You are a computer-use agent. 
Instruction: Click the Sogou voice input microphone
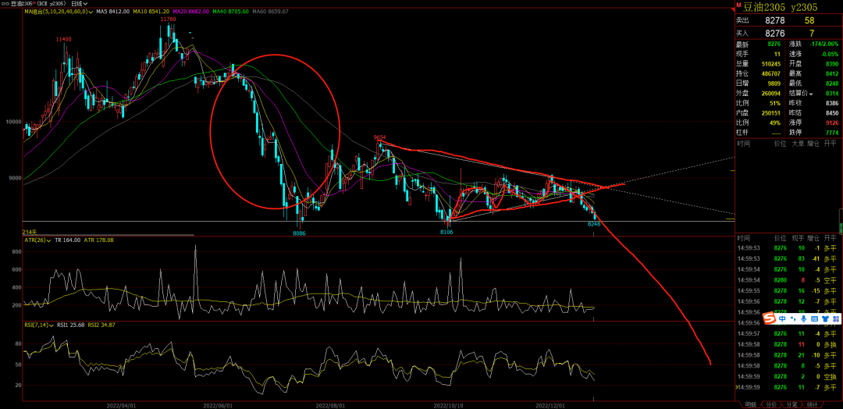coord(804,318)
